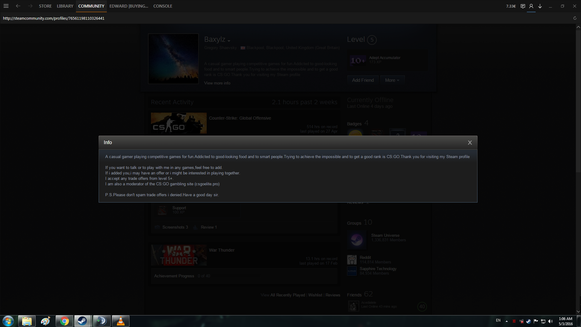Open the hamburger menu icon
The height and width of the screenshot is (327, 581).
tap(6, 6)
